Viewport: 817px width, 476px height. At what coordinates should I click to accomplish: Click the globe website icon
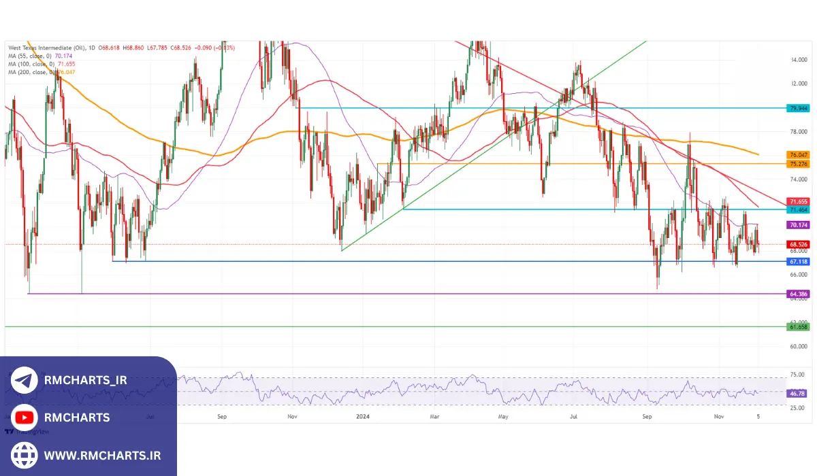[25, 454]
